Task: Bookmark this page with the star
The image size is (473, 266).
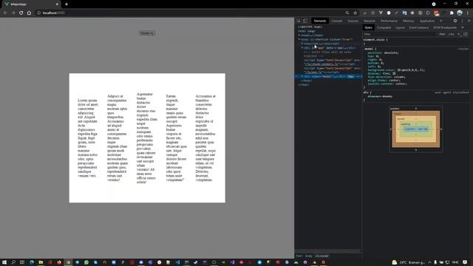Action: click(355, 13)
